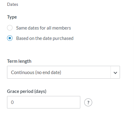
Task: Click the 'Grace period (days)' label
Action: [27, 91]
